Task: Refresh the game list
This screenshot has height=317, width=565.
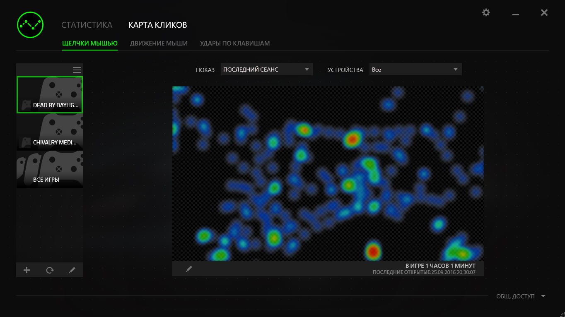Action: click(x=50, y=270)
